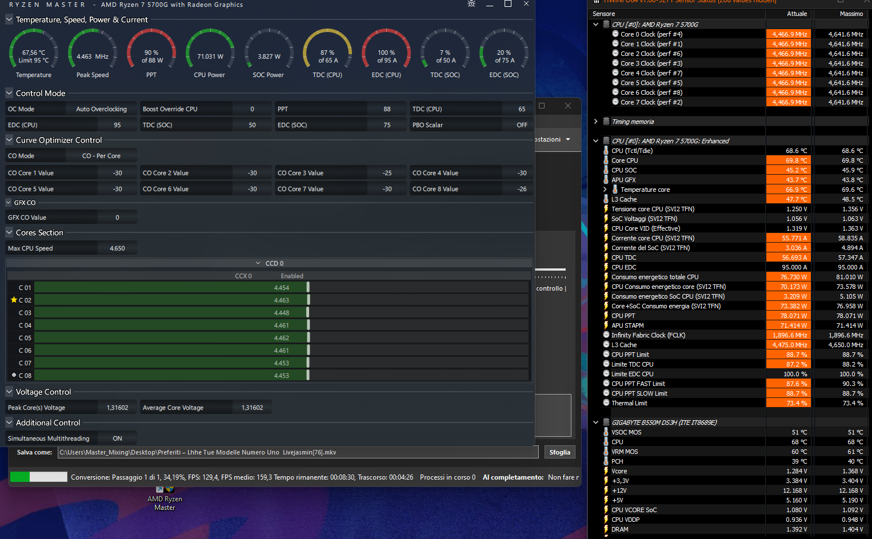The image size is (872, 539).
Task: Click the Massimo column header
Action: click(851, 14)
